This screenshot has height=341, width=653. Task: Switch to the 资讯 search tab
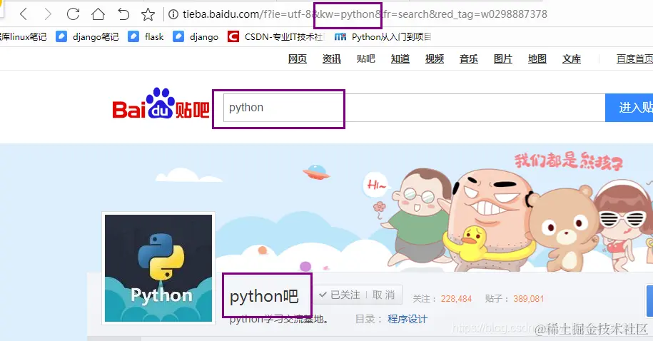point(332,59)
